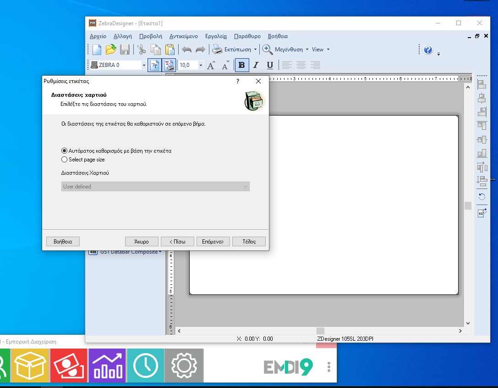Create a new label with toolbar icon

point(97,50)
